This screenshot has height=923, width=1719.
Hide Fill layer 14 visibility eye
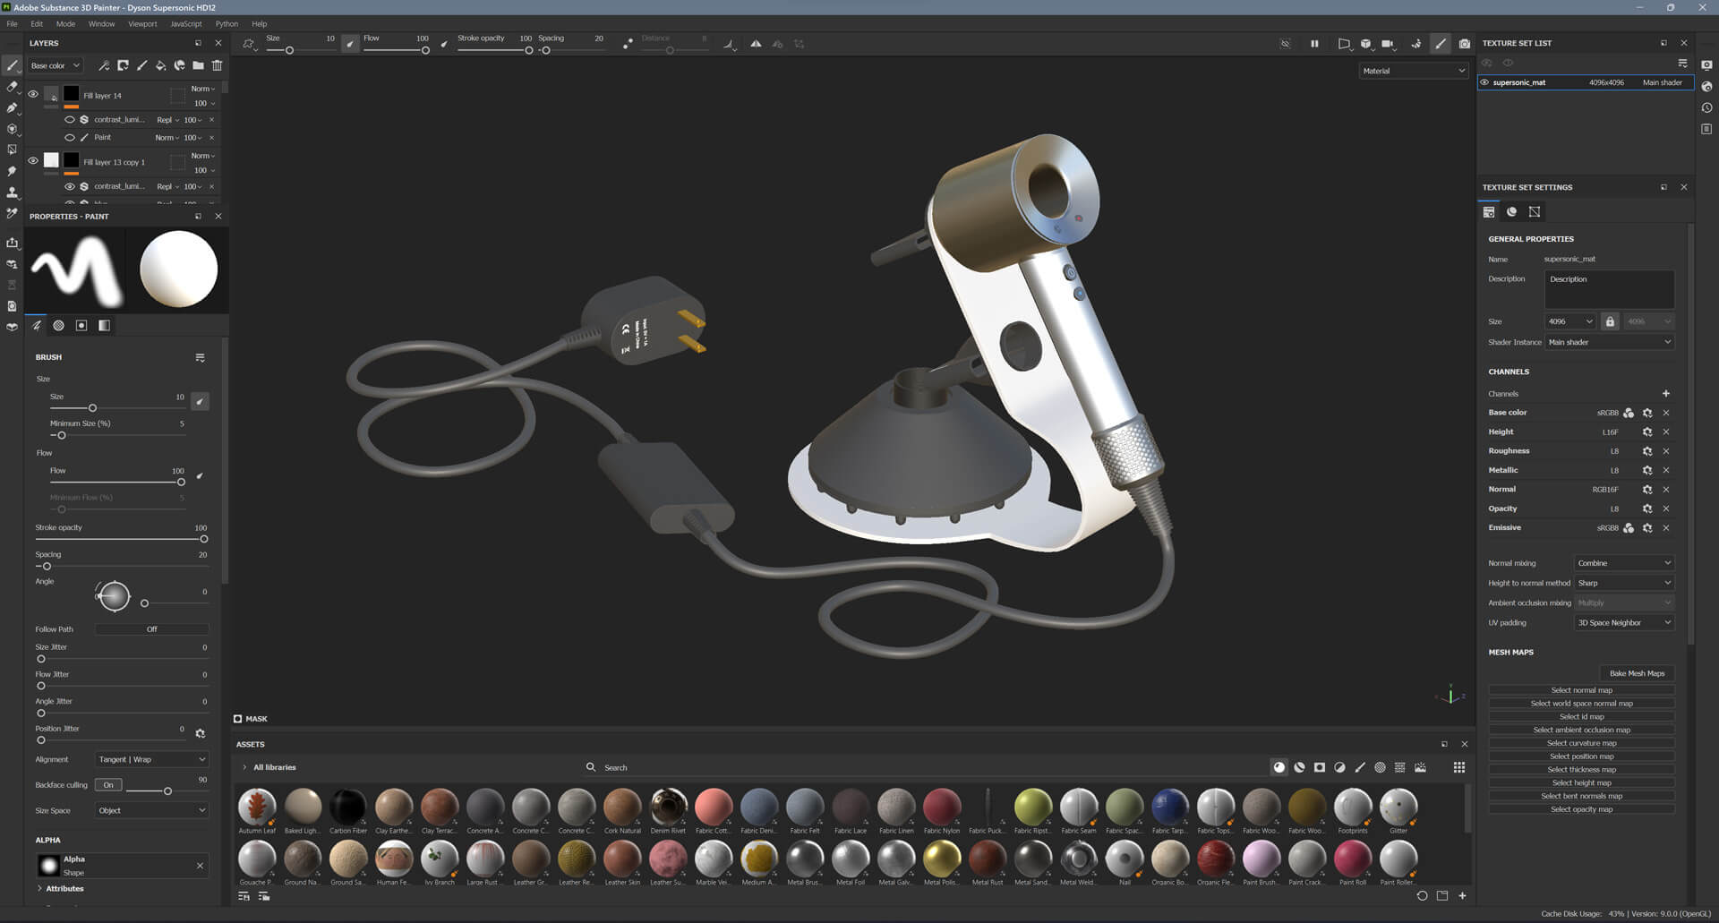point(33,94)
